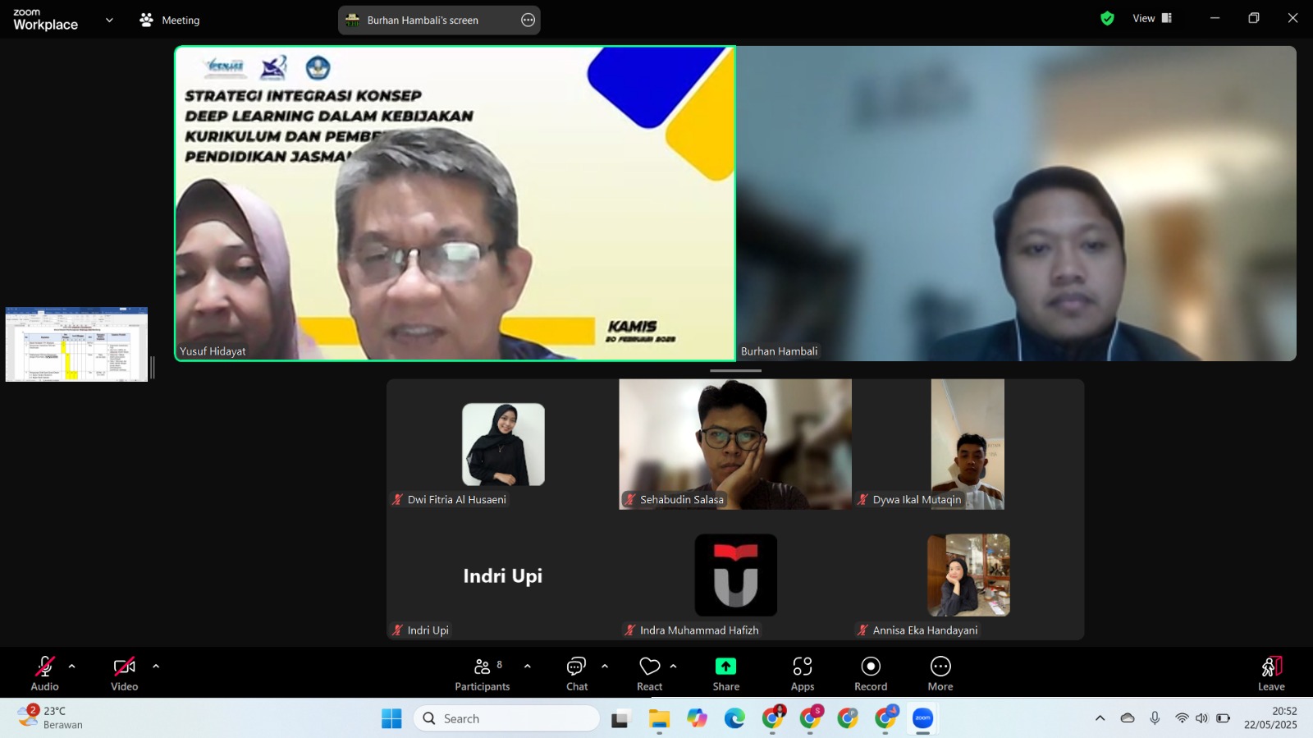Open the Participants panel

(482, 673)
